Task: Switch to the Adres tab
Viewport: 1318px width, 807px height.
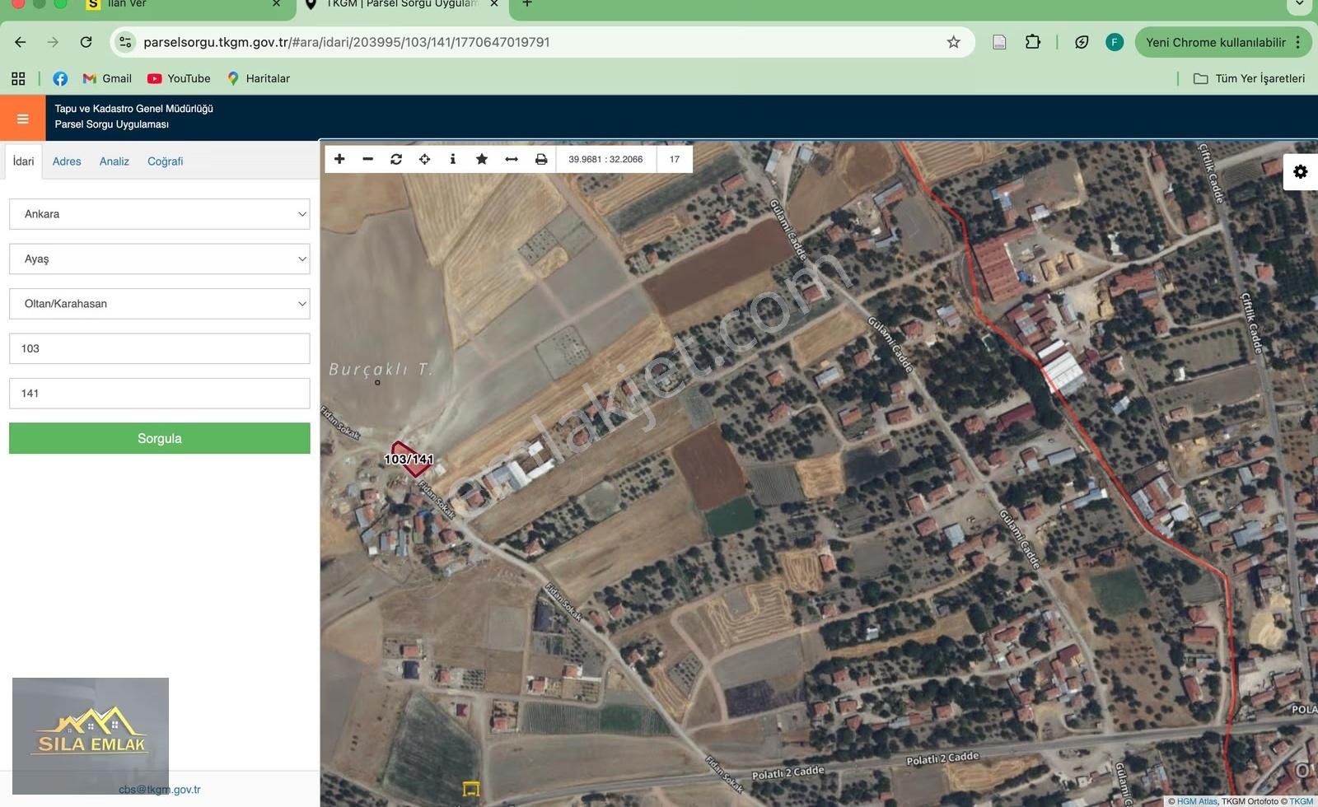Action: pyautogui.click(x=66, y=161)
